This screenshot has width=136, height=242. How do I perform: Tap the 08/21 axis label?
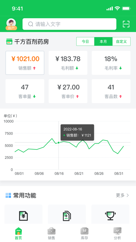[x=79, y=174]
